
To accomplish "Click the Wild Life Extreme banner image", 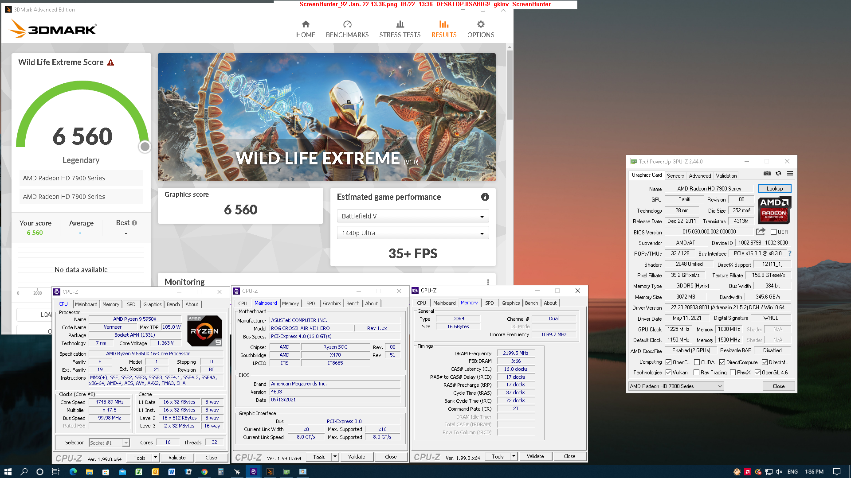I will [x=326, y=117].
